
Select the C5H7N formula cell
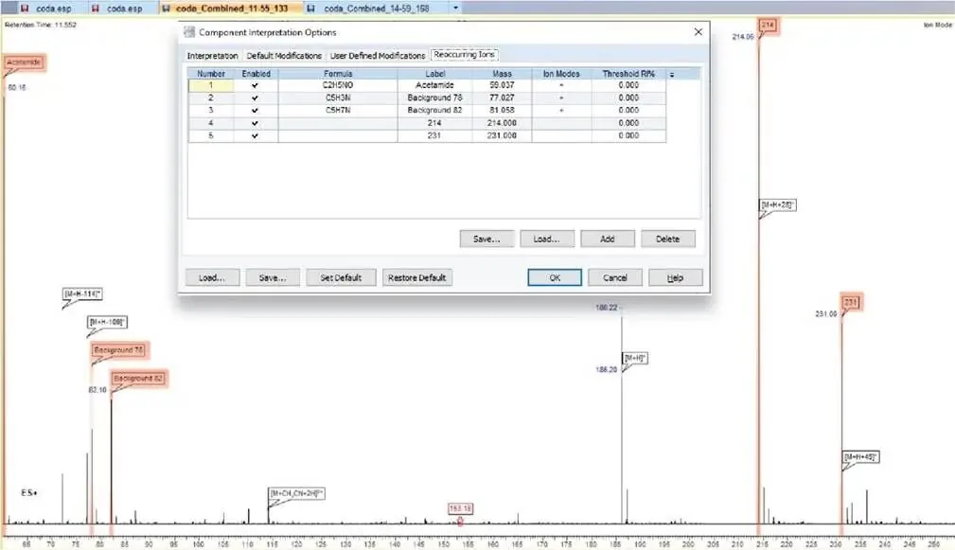tap(338, 110)
